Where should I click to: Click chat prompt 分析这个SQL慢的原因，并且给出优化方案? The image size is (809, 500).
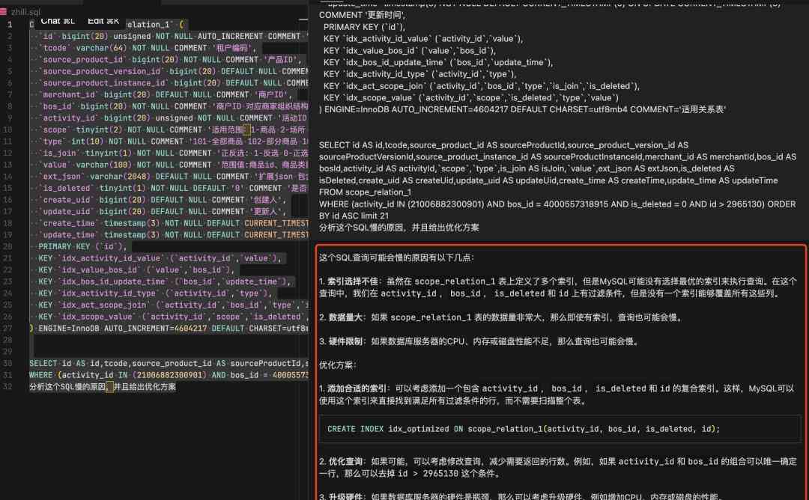[x=399, y=228]
